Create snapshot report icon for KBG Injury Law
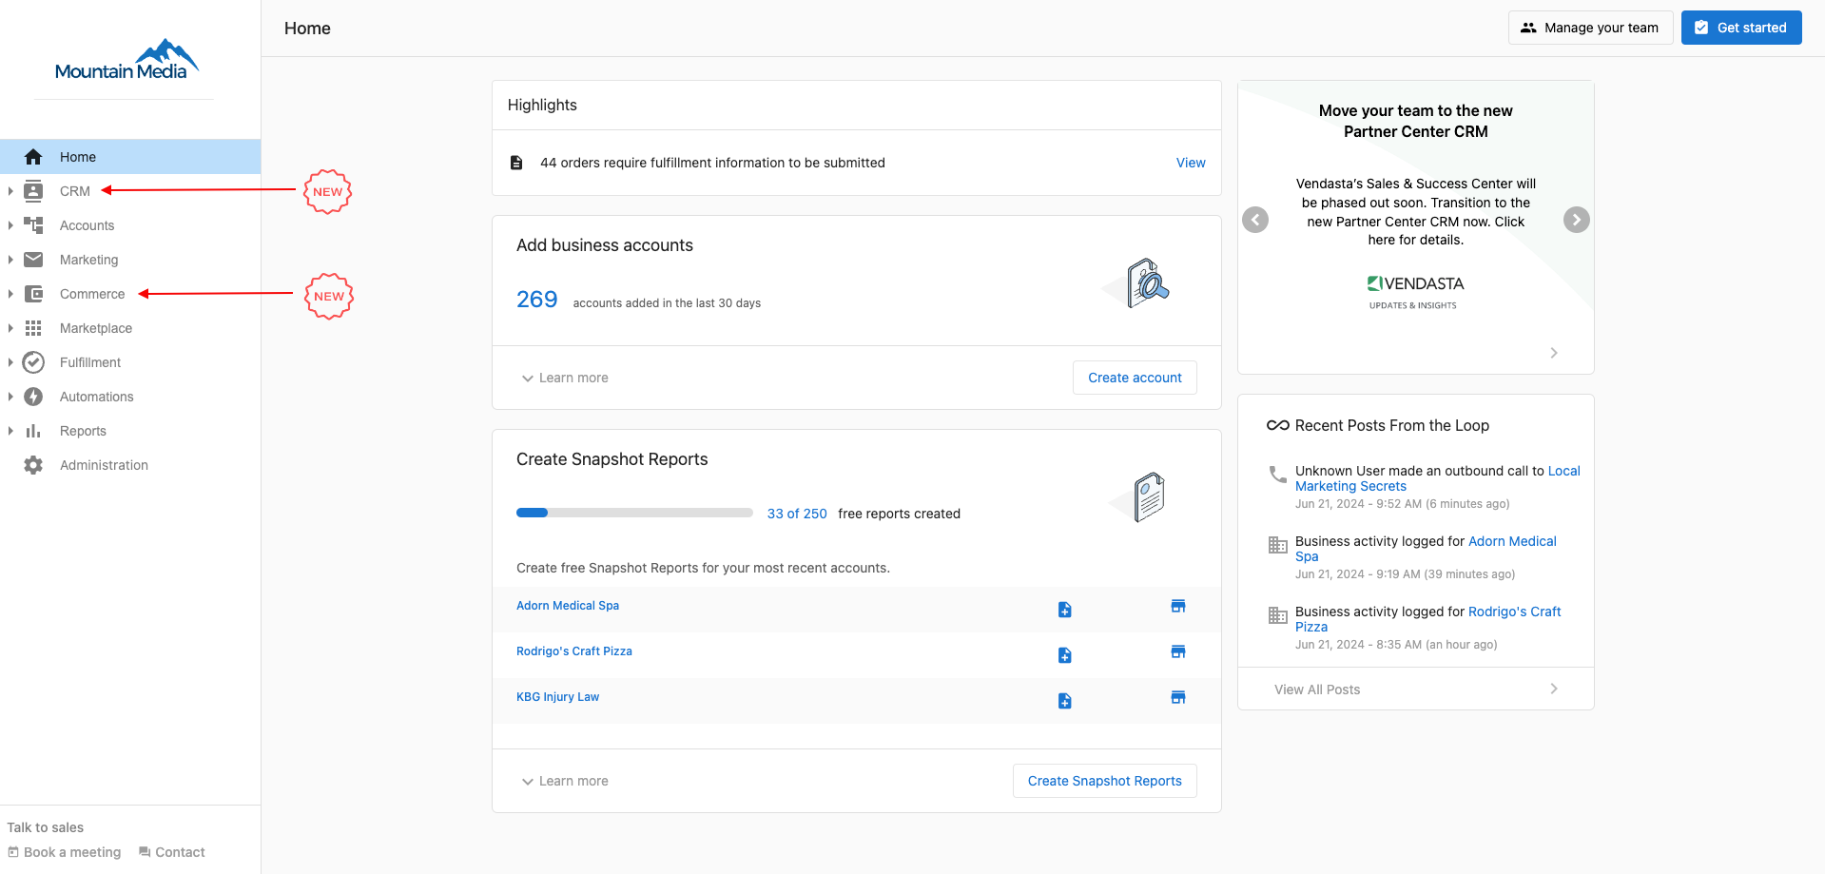 pos(1065,701)
